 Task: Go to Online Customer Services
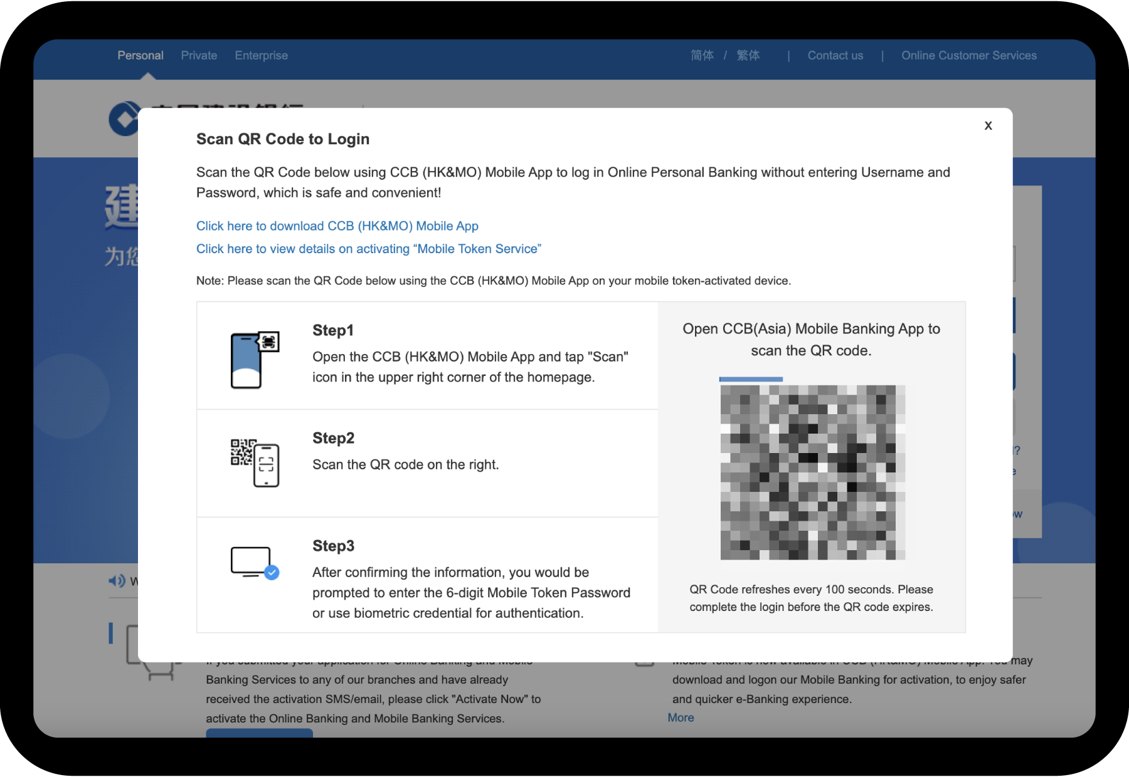tap(968, 55)
